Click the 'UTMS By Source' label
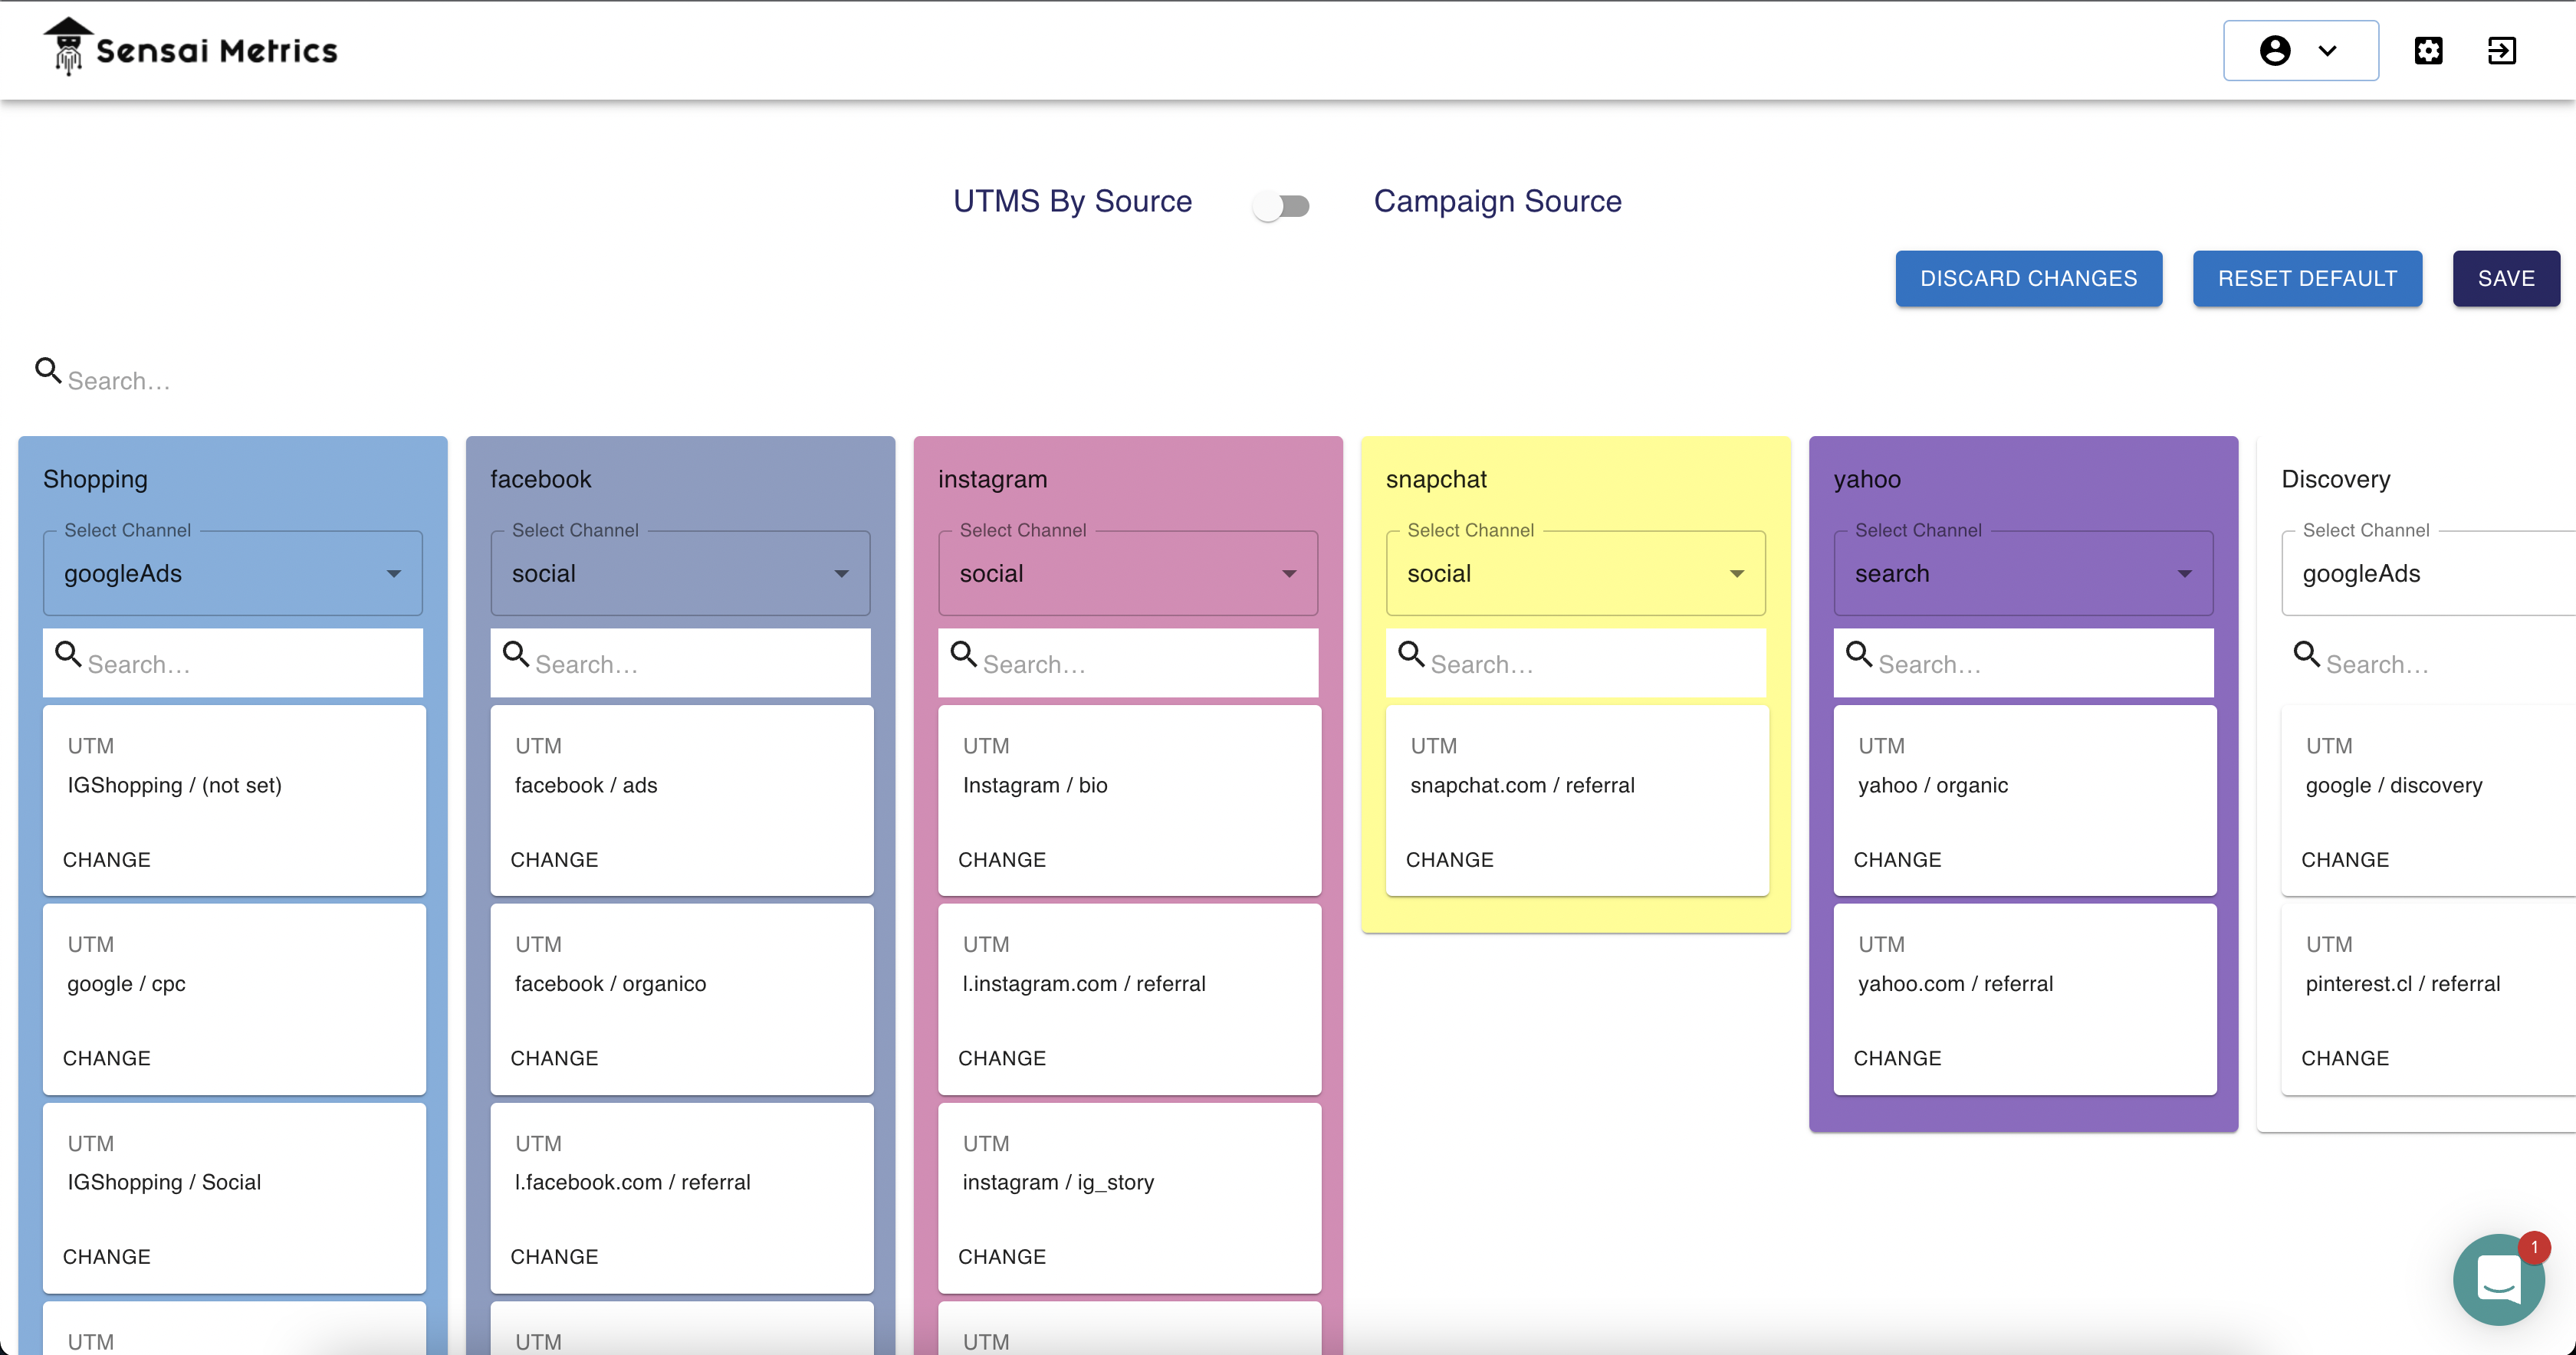 click(x=1072, y=201)
